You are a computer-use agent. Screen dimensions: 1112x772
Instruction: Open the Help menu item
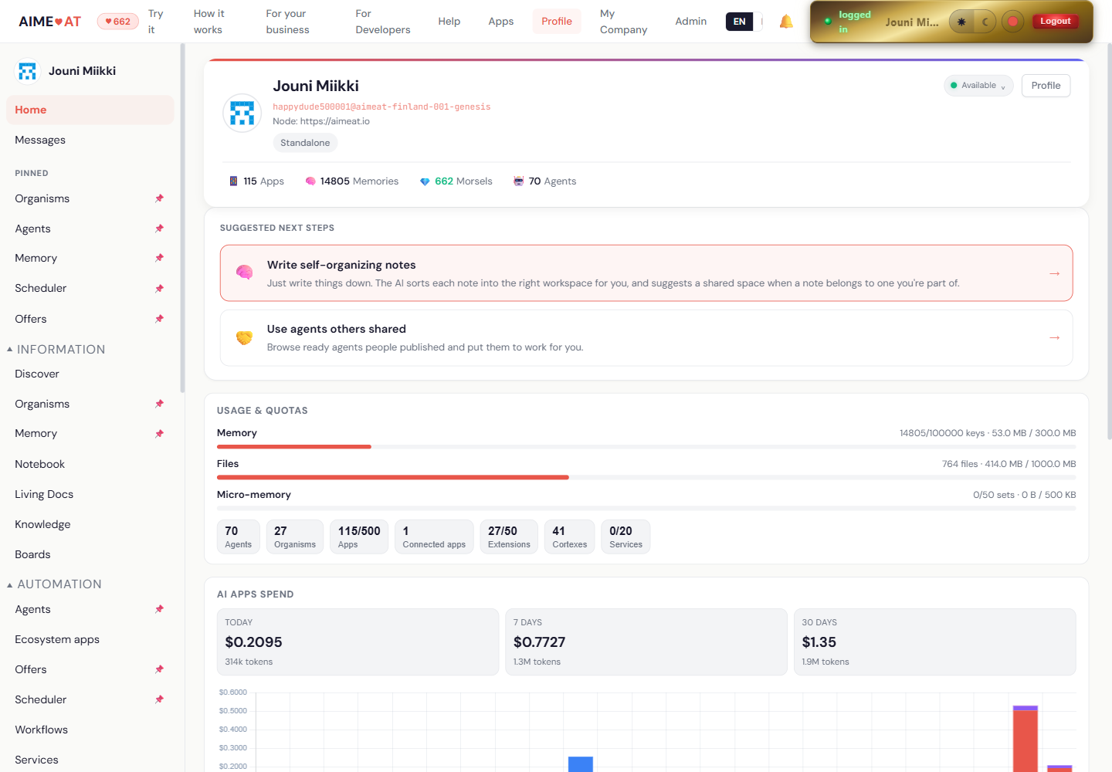tap(449, 22)
